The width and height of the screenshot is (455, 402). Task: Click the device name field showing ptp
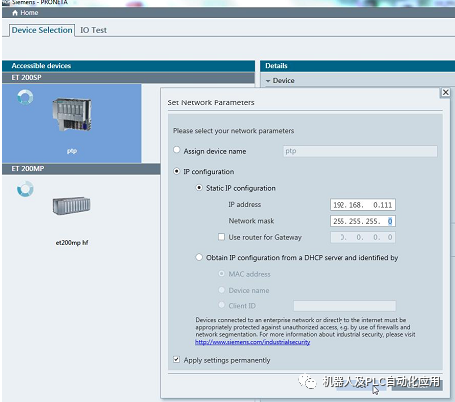(360, 151)
